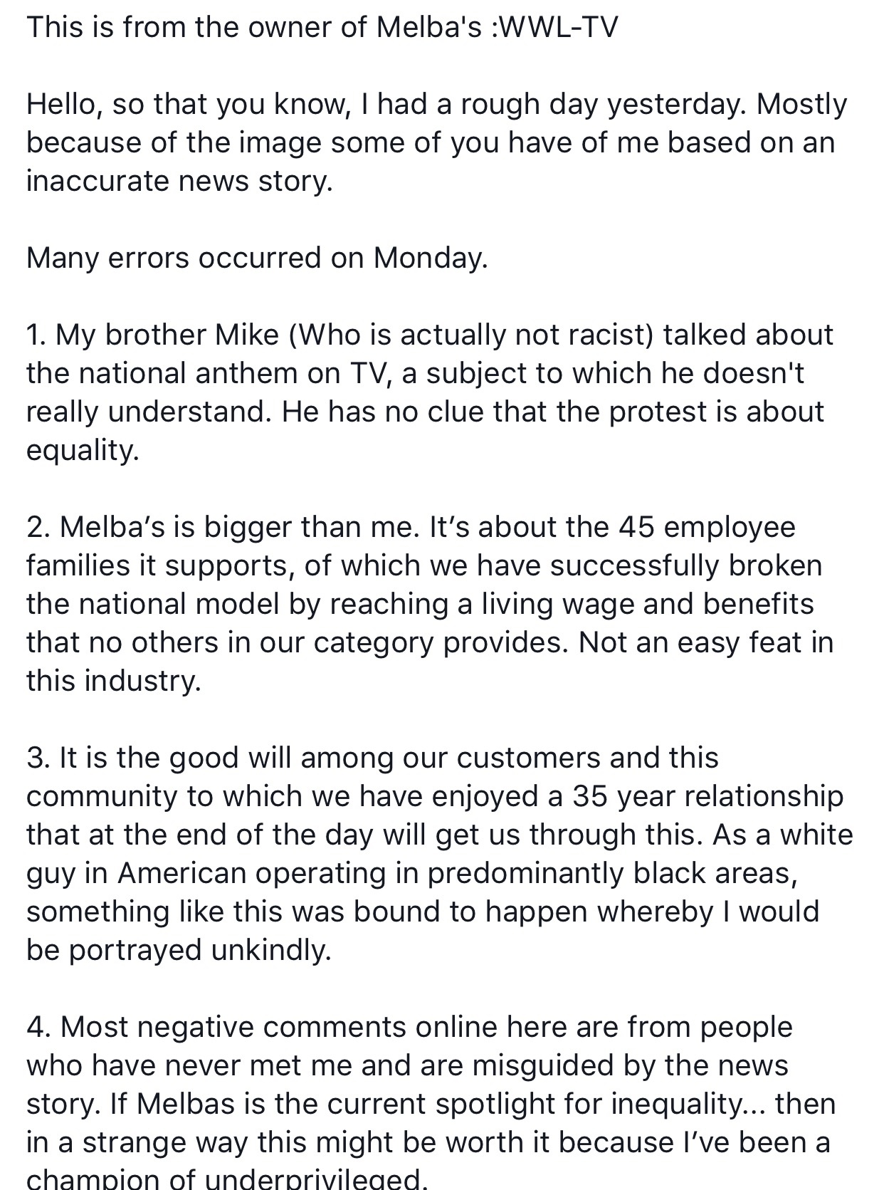The height and width of the screenshot is (1190, 884).
Task: Click the WWL-TV mention in first line
Action: [560, 27]
